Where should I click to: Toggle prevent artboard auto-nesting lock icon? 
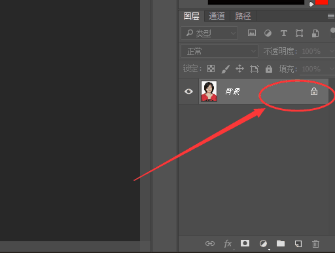(x=255, y=69)
